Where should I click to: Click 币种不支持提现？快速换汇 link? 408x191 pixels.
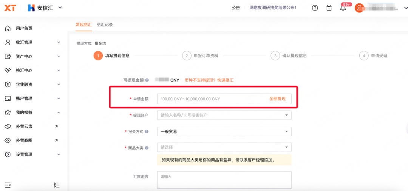[x=209, y=80]
